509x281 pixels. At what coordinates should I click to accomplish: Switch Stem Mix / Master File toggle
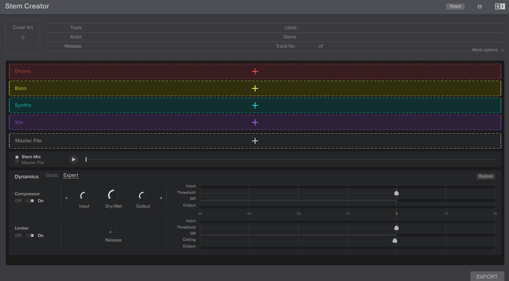(17, 159)
